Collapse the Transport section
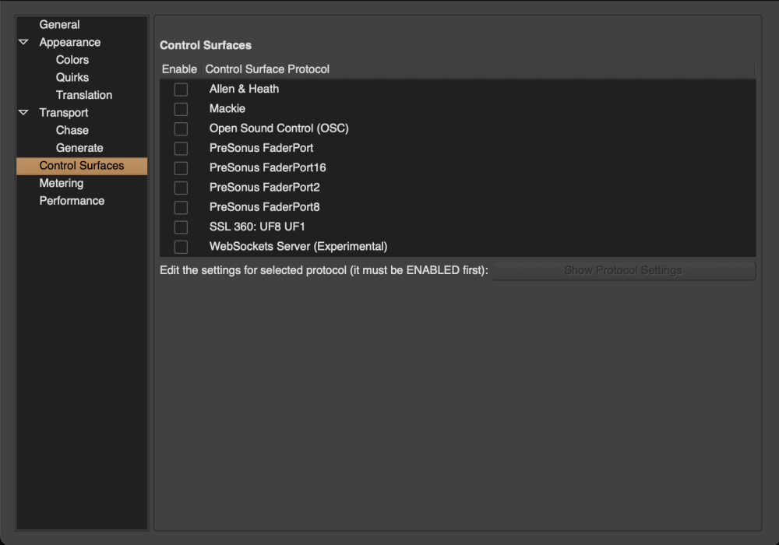779x545 pixels. pyautogui.click(x=23, y=112)
